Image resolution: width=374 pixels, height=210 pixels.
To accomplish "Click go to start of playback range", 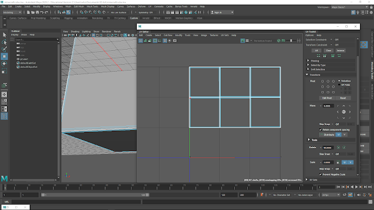I will [338, 187].
